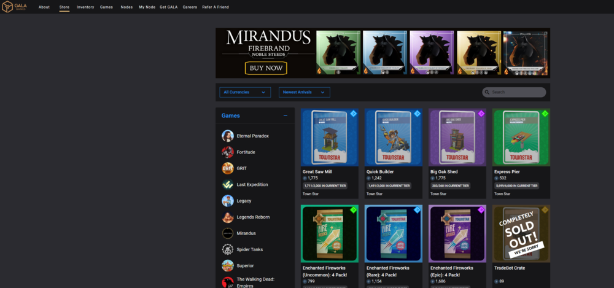Click GALA coin icon beside TradeBot Crate price
The image size is (614, 288).
click(x=496, y=281)
